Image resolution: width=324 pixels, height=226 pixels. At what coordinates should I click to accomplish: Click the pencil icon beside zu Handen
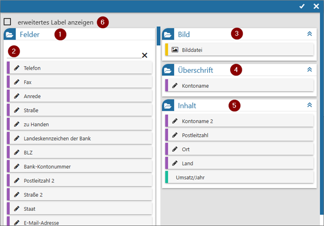(x=17, y=124)
